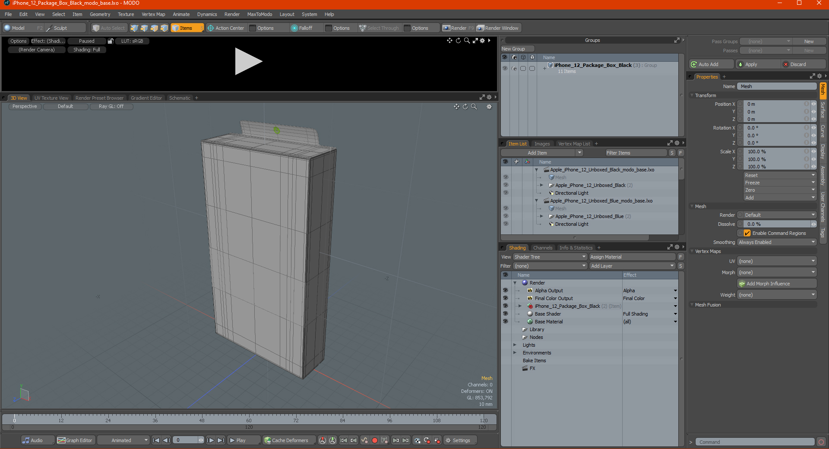Image resolution: width=829 pixels, height=449 pixels.
Task: Open Item List panel gear options
Action: [677, 143]
